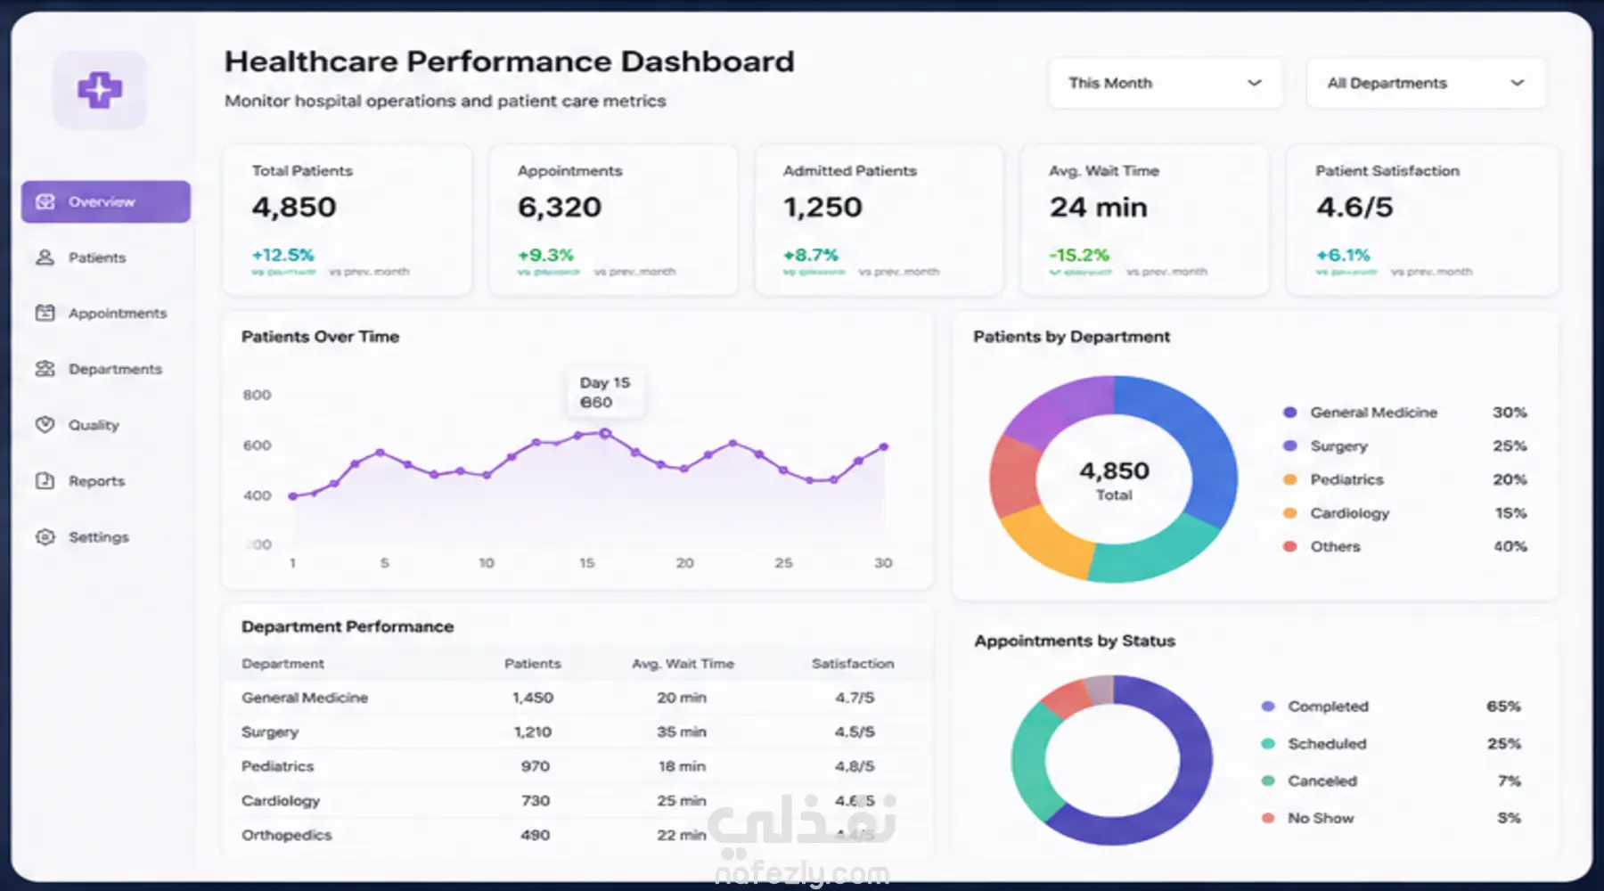Click the Departments sidebar icon

pos(45,369)
